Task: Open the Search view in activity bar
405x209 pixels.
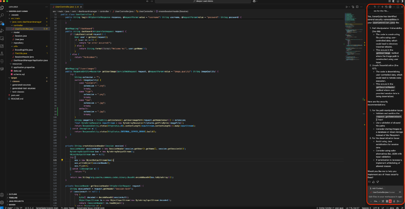Action: 2,15
